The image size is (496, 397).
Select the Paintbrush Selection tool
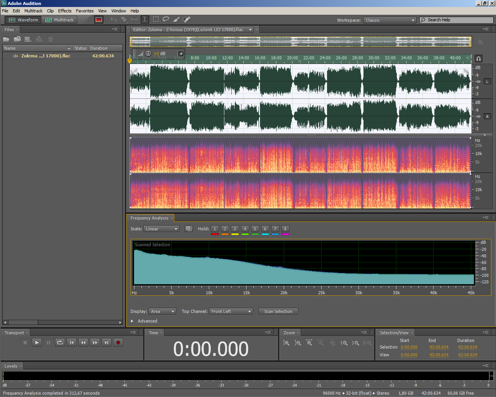(176, 20)
